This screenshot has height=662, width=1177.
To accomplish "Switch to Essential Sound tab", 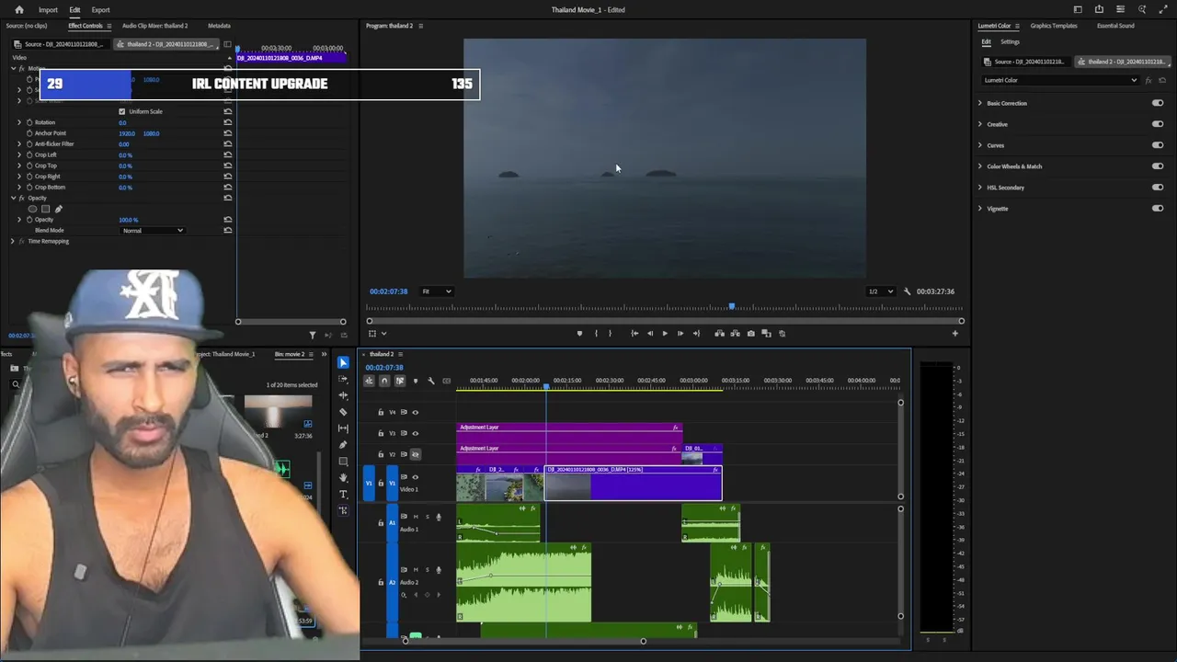I will [1115, 26].
